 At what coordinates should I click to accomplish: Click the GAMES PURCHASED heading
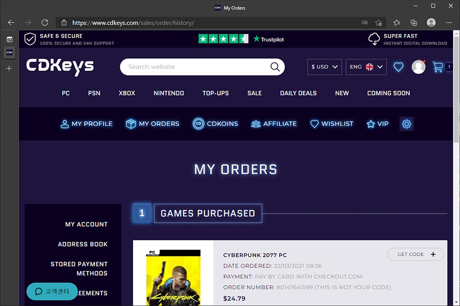pyautogui.click(x=208, y=214)
